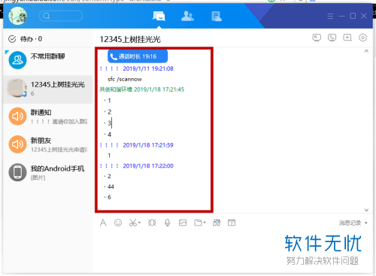376x276 pixels.
Task: Open the font formatting A icon
Action: coord(103,223)
